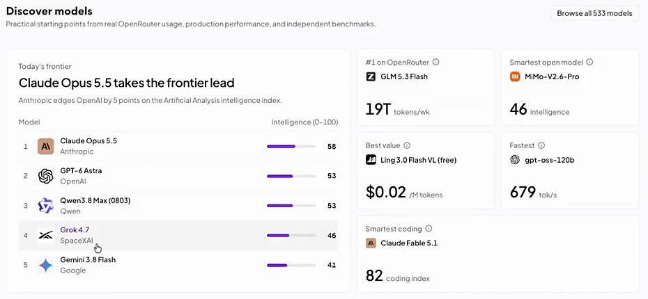Show info icon next to Smartest coding
648x299 pixels.
coord(429,229)
